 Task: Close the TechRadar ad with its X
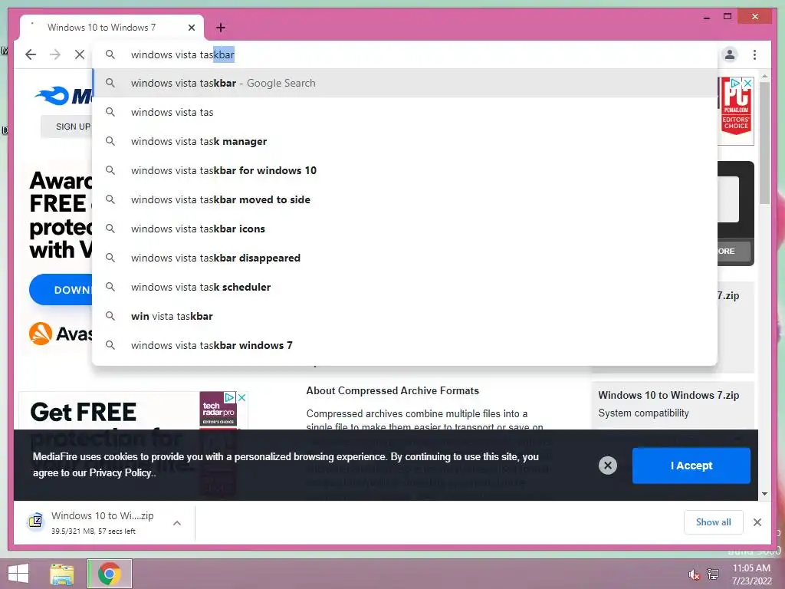tap(241, 397)
